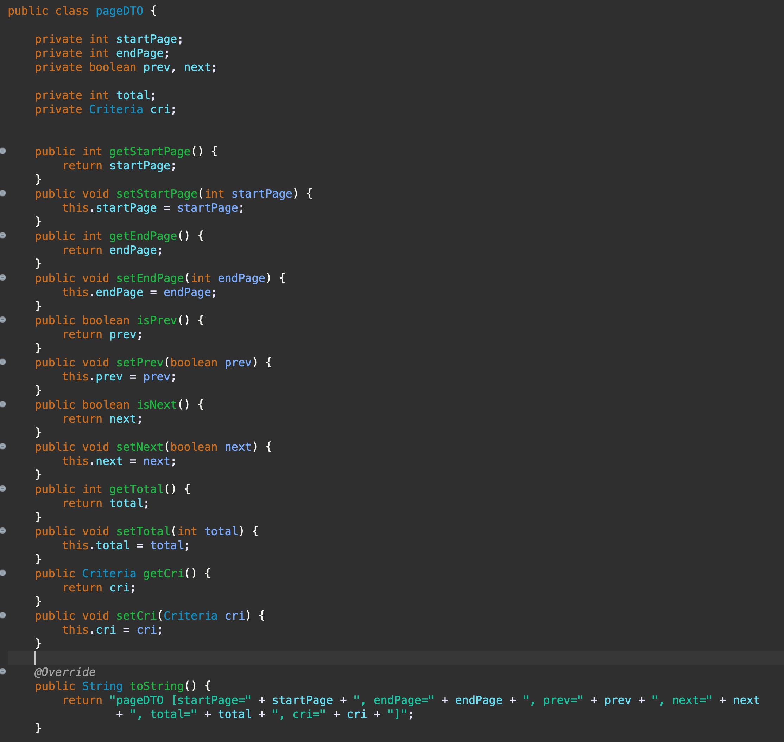Fold the getEndPage method

[x=3, y=235]
